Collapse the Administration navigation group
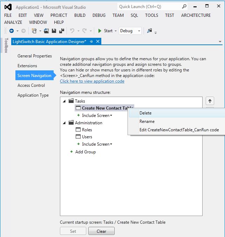225x237 pixels. (64, 123)
